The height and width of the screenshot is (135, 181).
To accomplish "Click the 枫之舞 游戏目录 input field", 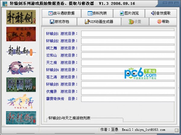I will (128, 48).
